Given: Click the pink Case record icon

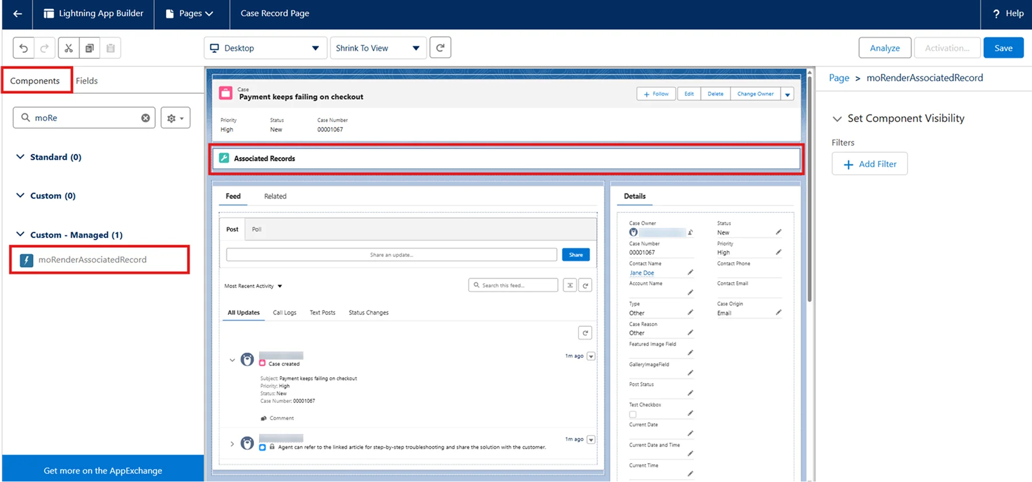Looking at the screenshot, I should (x=226, y=94).
